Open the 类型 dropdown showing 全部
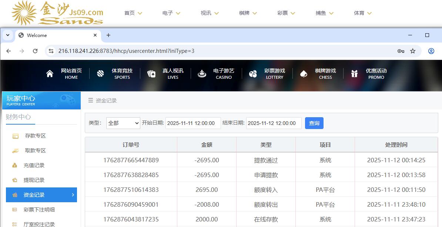 click(123, 123)
